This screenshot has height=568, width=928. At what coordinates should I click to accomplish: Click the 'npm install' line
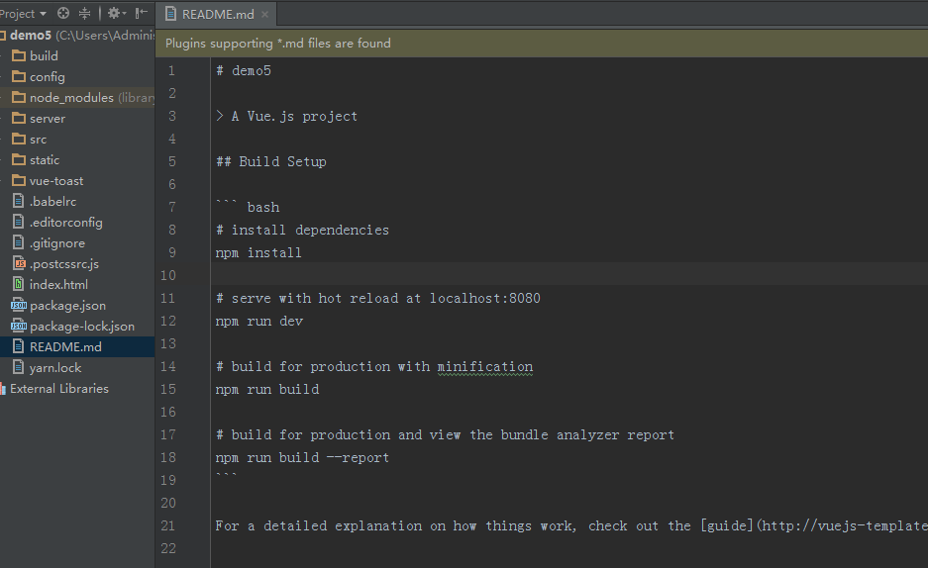pyautogui.click(x=258, y=253)
